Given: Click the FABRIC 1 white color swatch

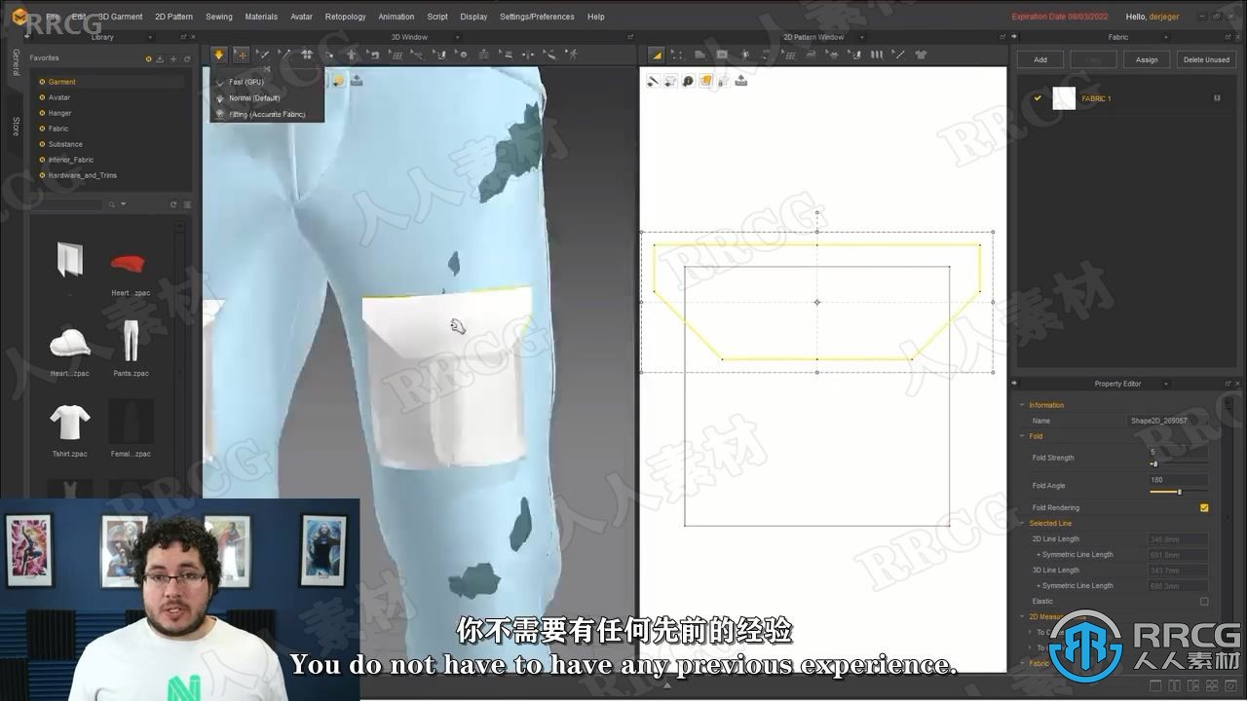Looking at the screenshot, I should point(1064,98).
